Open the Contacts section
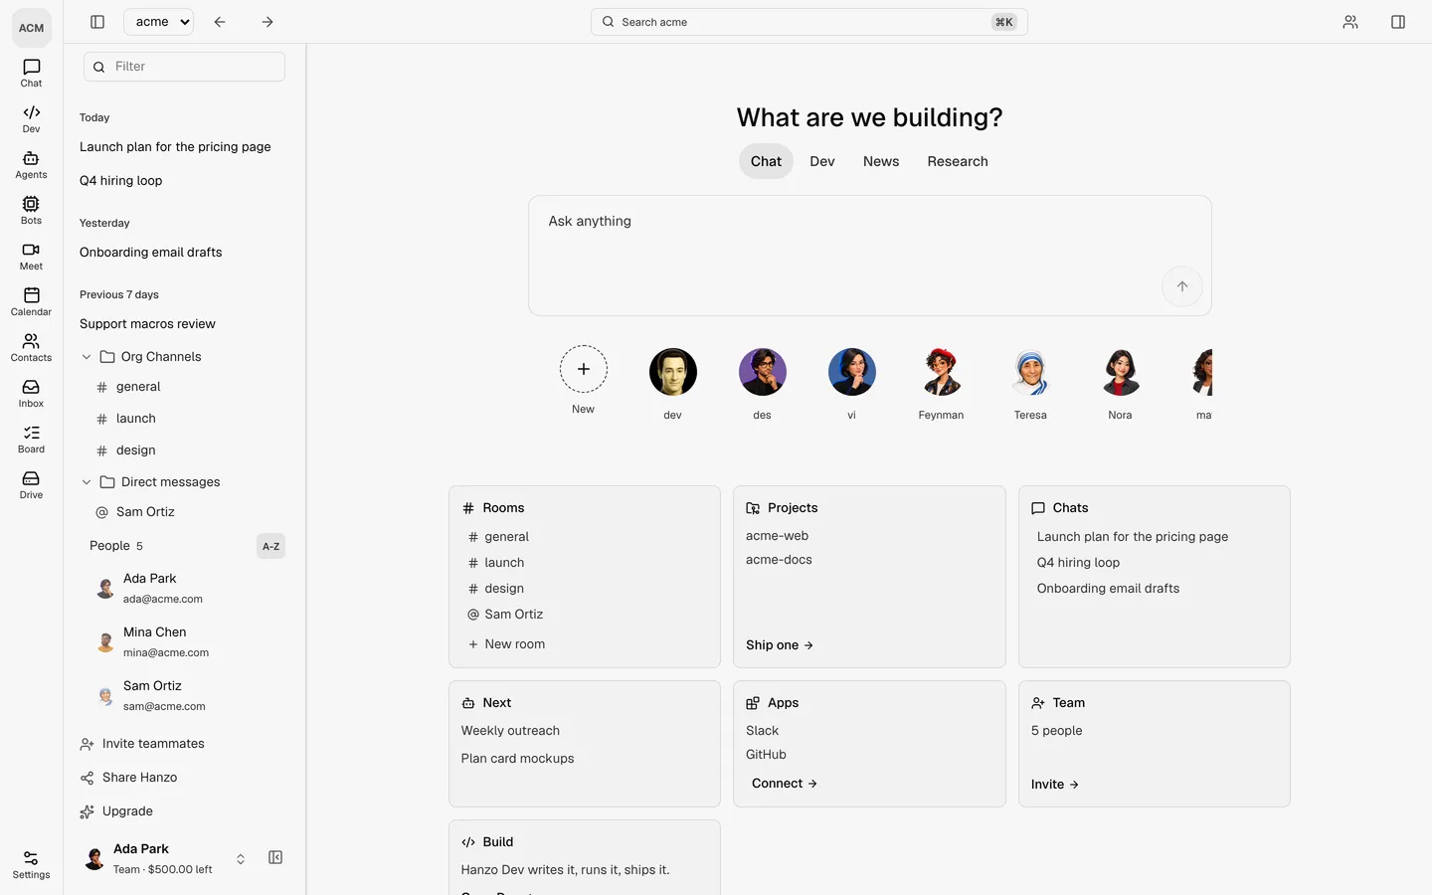Viewport: 1432px width, 895px height. pos(31,348)
